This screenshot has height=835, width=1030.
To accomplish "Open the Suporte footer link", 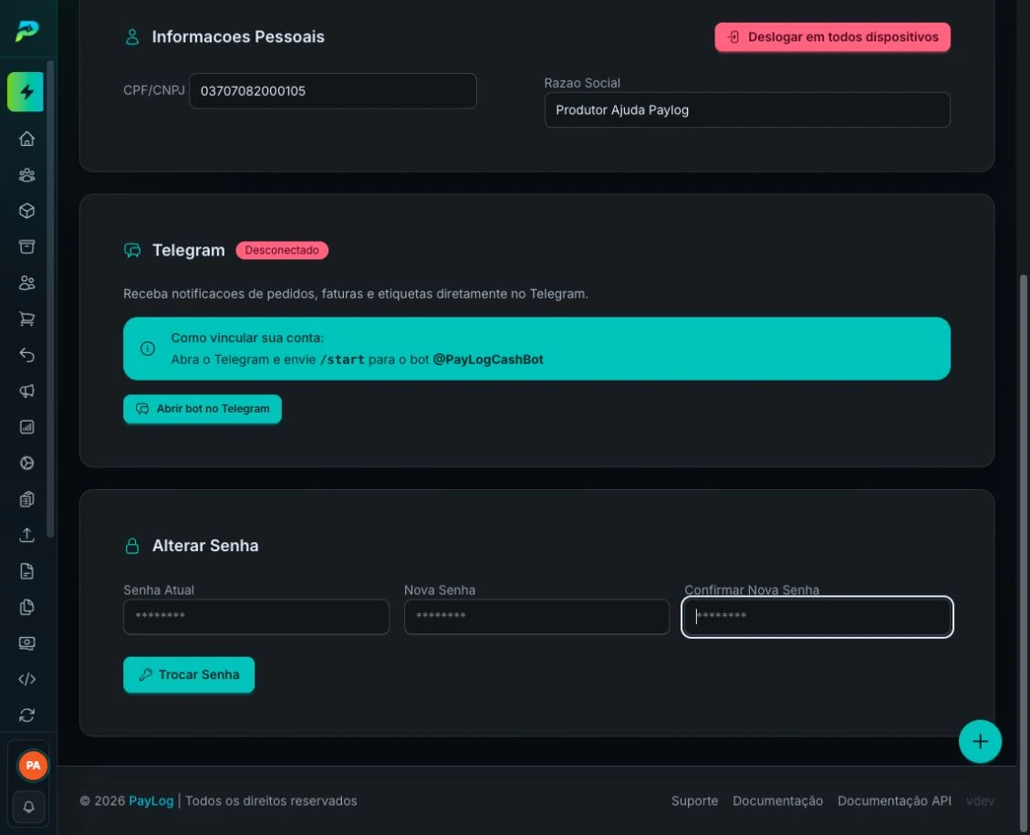I will [694, 801].
